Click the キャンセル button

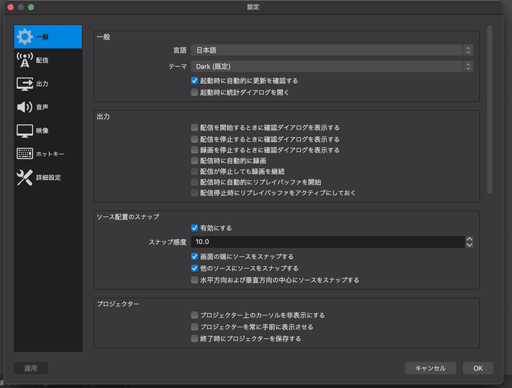(x=430, y=368)
